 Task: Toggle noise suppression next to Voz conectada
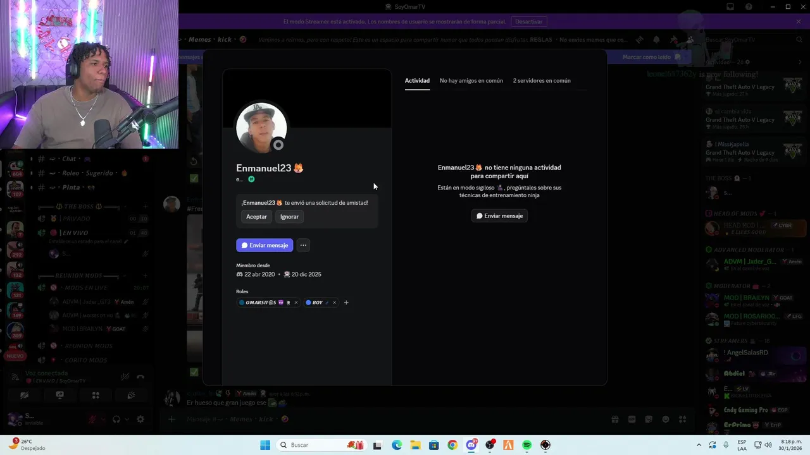[125, 377]
